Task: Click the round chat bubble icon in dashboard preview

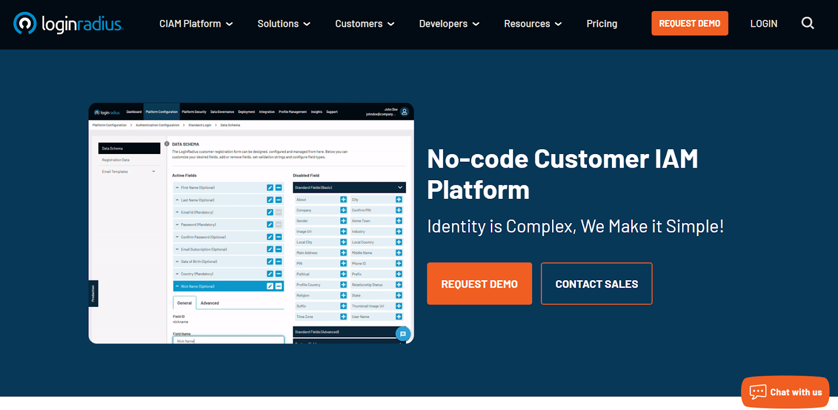Action: pos(403,334)
